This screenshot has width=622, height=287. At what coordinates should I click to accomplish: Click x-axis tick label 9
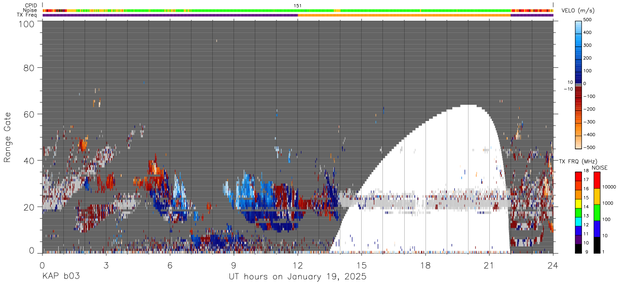click(x=234, y=265)
